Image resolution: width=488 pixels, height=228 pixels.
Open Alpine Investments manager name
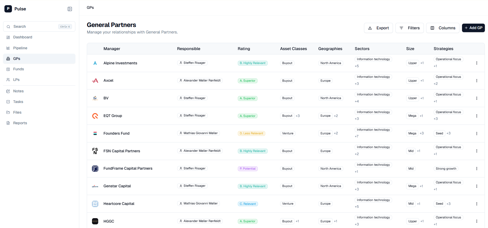tap(120, 63)
